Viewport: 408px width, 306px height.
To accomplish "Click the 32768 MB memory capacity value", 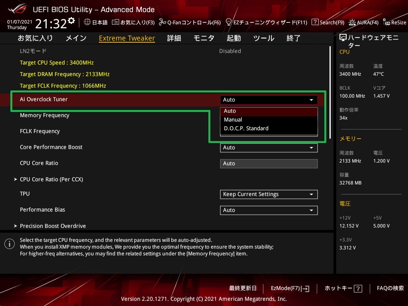I will click(350, 182).
